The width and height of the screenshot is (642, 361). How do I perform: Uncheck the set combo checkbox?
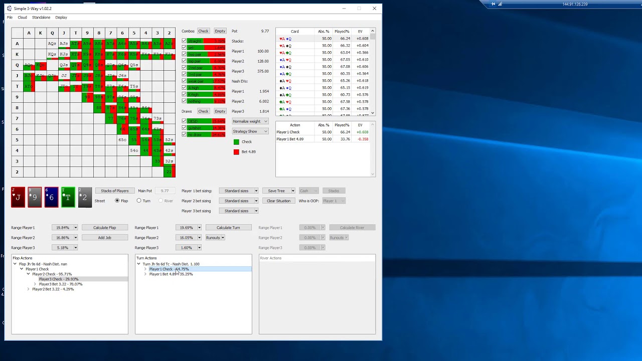click(x=184, y=48)
